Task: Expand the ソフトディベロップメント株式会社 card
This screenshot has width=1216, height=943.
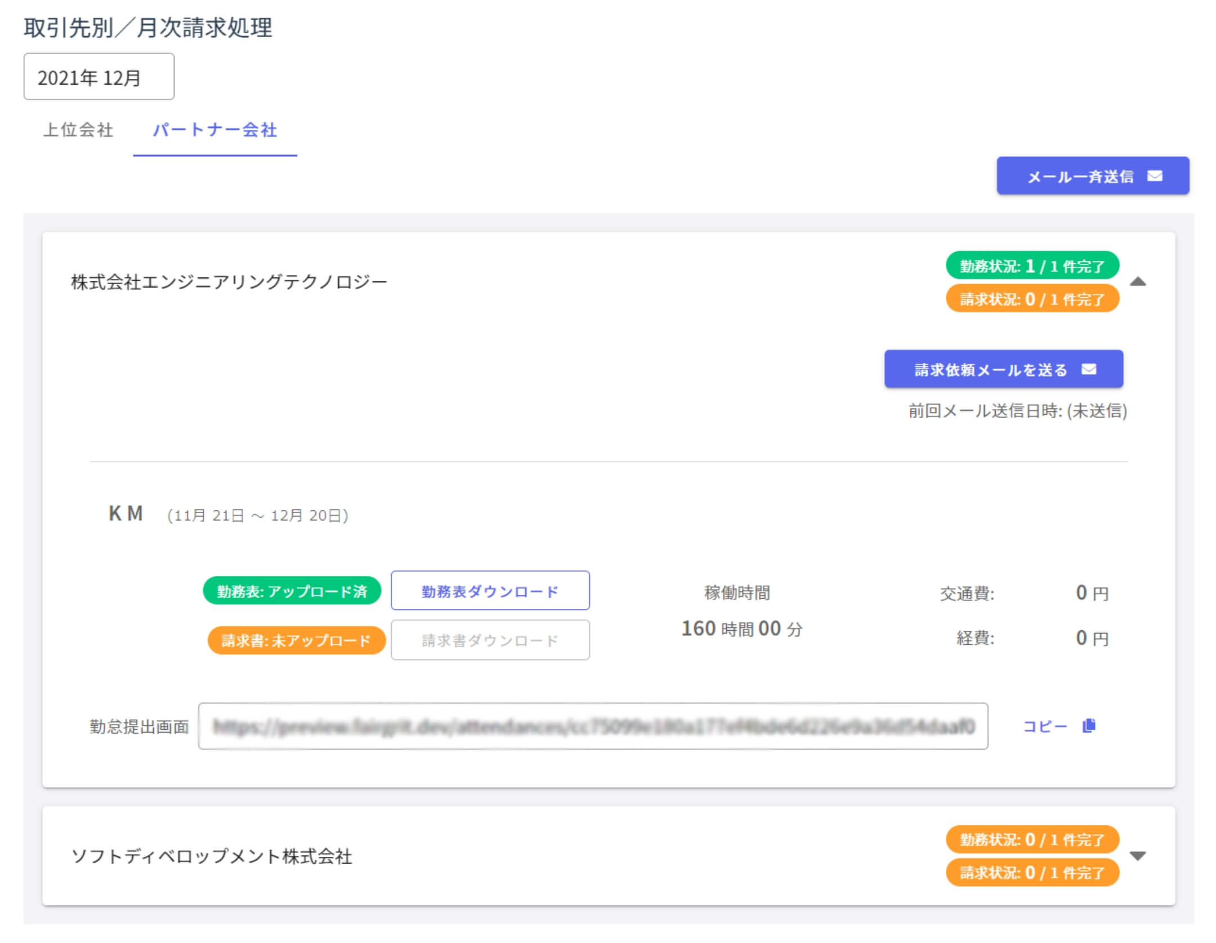Action: tap(1138, 856)
